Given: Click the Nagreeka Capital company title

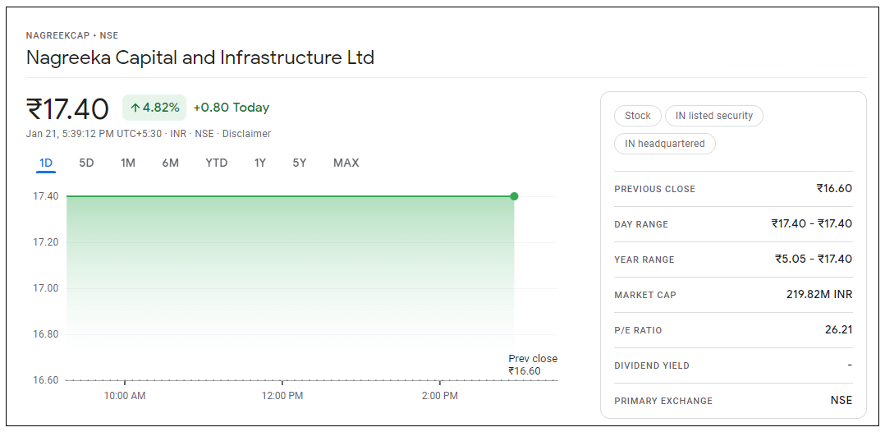Looking at the screenshot, I should pyautogui.click(x=200, y=58).
